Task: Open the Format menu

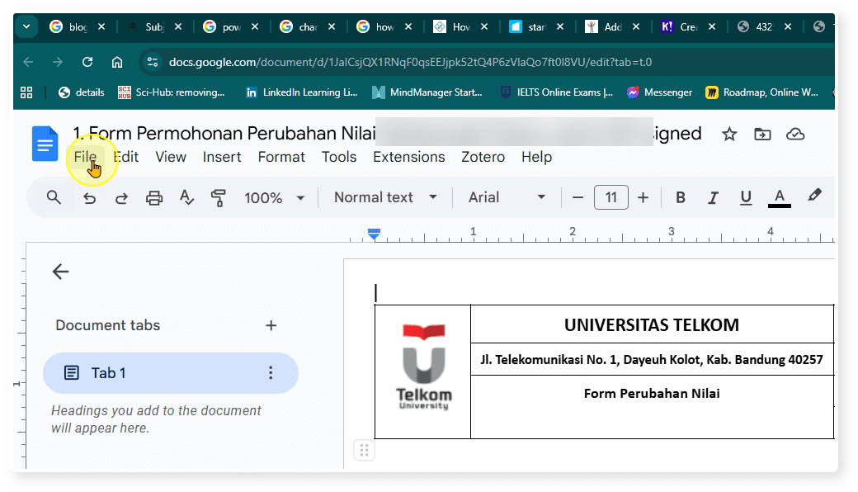Action: tap(281, 157)
